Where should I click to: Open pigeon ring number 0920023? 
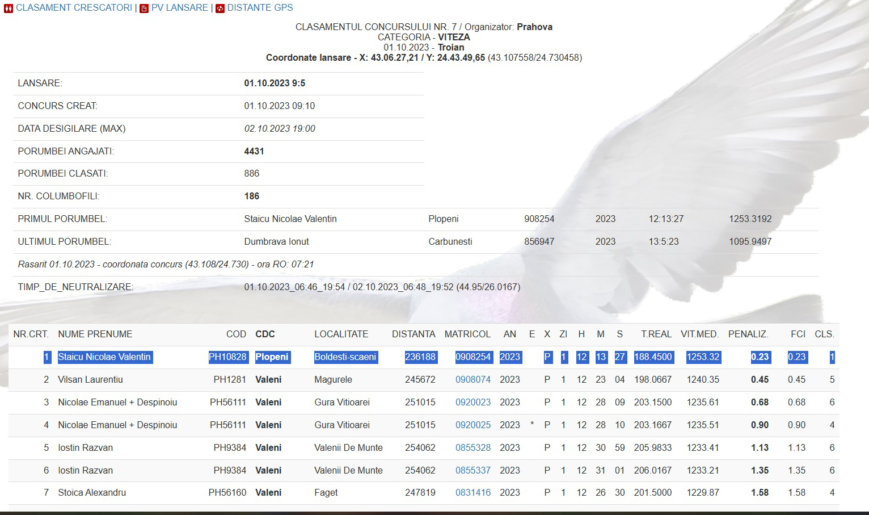(x=473, y=402)
